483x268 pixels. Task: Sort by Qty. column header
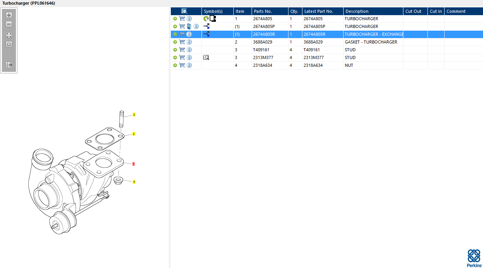tap(295, 11)
